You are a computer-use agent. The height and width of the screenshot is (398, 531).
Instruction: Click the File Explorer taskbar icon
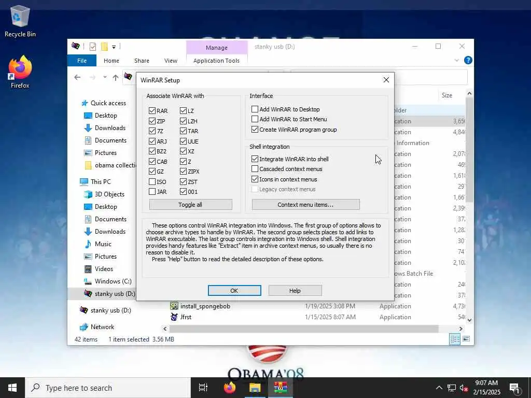tap(255, 388)
